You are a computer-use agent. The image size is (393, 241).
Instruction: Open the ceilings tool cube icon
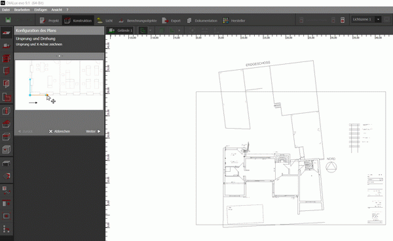pyautogui.click(x=7, y=137)
